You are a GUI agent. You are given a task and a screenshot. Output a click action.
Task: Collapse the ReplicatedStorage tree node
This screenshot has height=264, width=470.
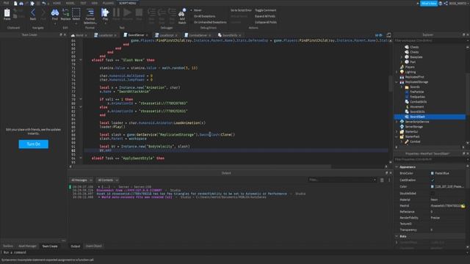[397, 81]
